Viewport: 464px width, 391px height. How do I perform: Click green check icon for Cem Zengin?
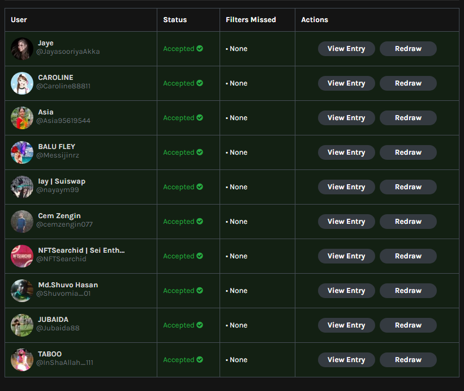point(200,221)
